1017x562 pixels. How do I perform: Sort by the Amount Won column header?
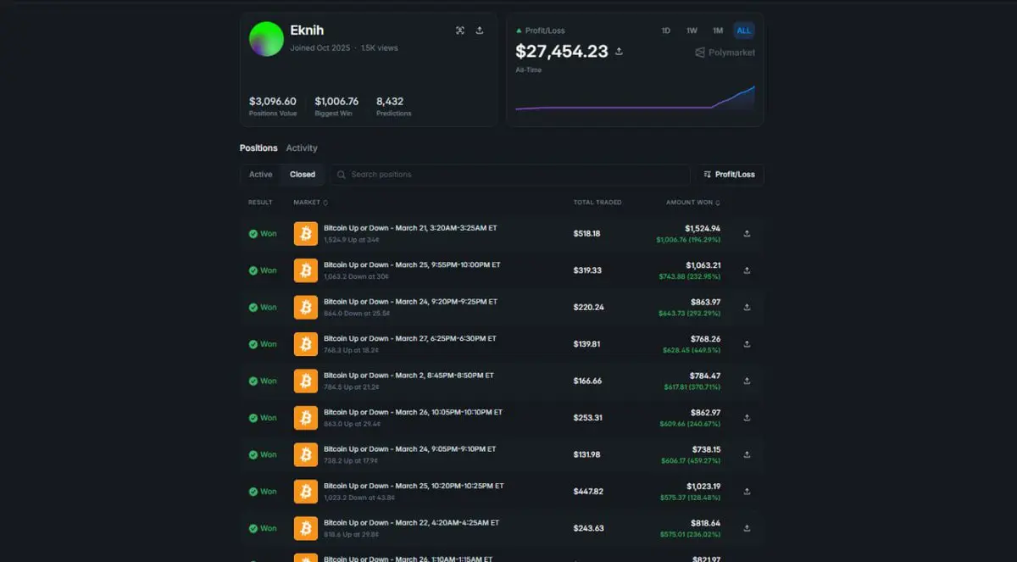(693, 203)
